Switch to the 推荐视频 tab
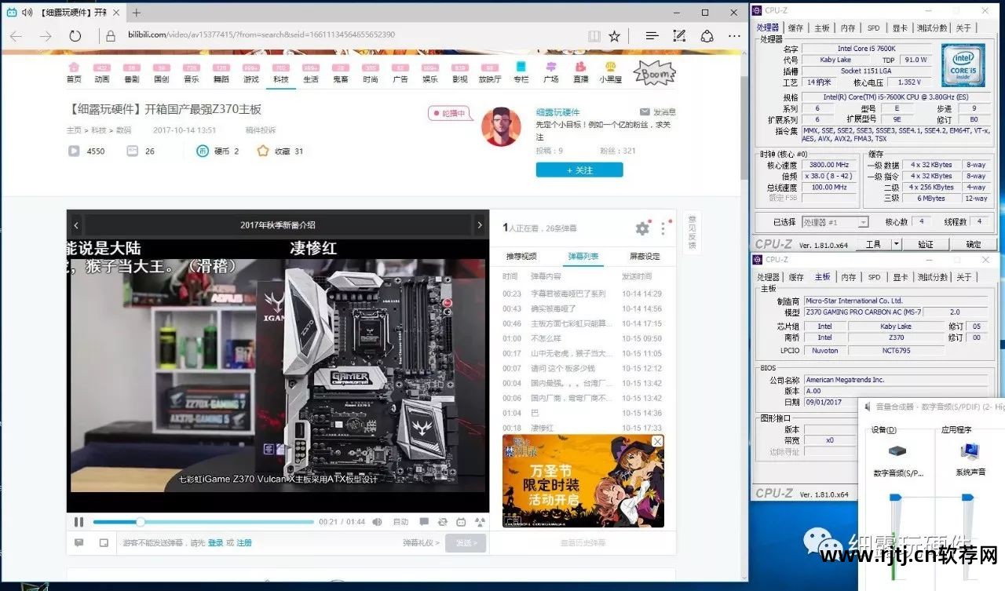The height and width of the screenshot is (591, 1005). 521,257
